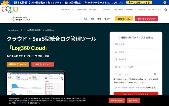
Task: Click the location pin icon in banner
Action: pyautogui.click(x=86, y=2)
